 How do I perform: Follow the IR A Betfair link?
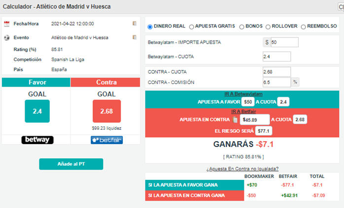click(243, 112)
